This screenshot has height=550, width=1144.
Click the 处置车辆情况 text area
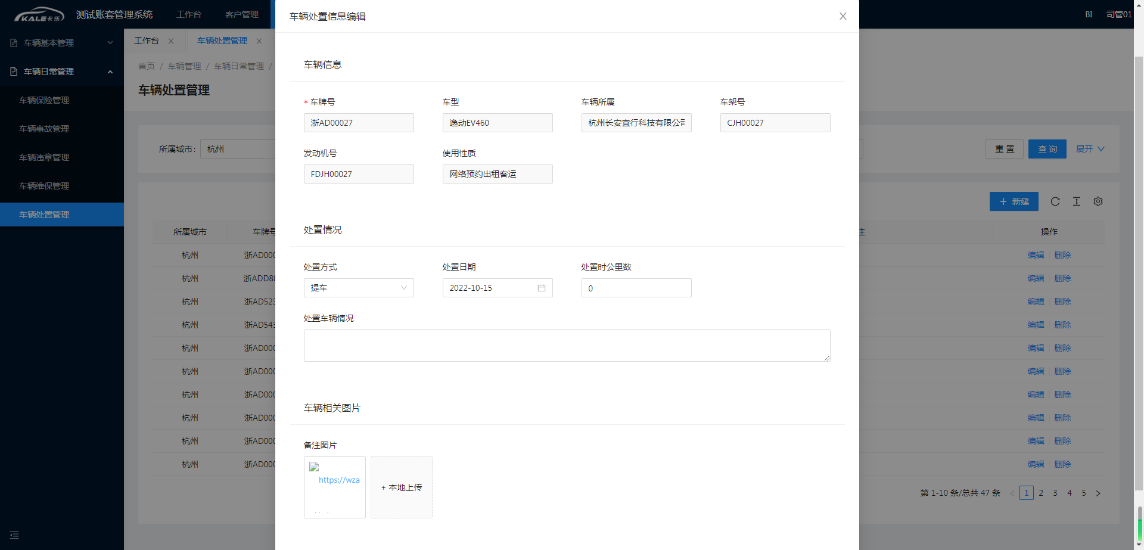point(567,346)
